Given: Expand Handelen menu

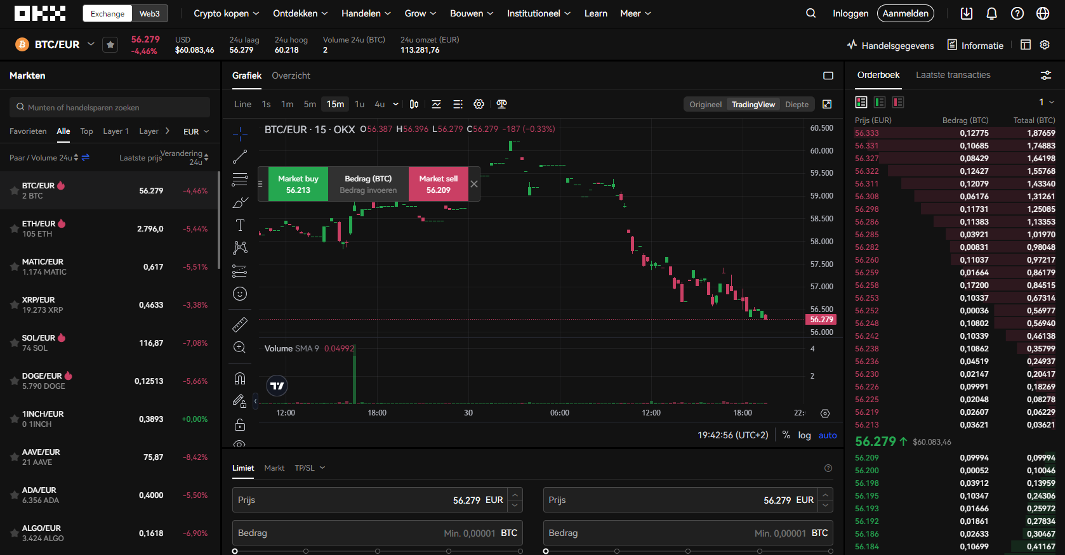Looking at the screenshot, I should click(366, 13).
